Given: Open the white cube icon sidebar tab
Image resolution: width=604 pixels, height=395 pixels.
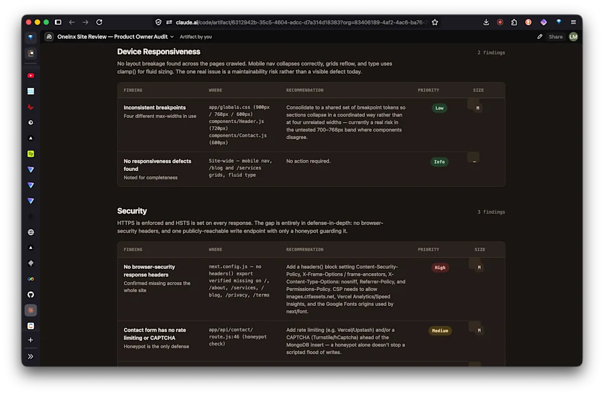Looking at the screenshot, I should tap(31, 123).
